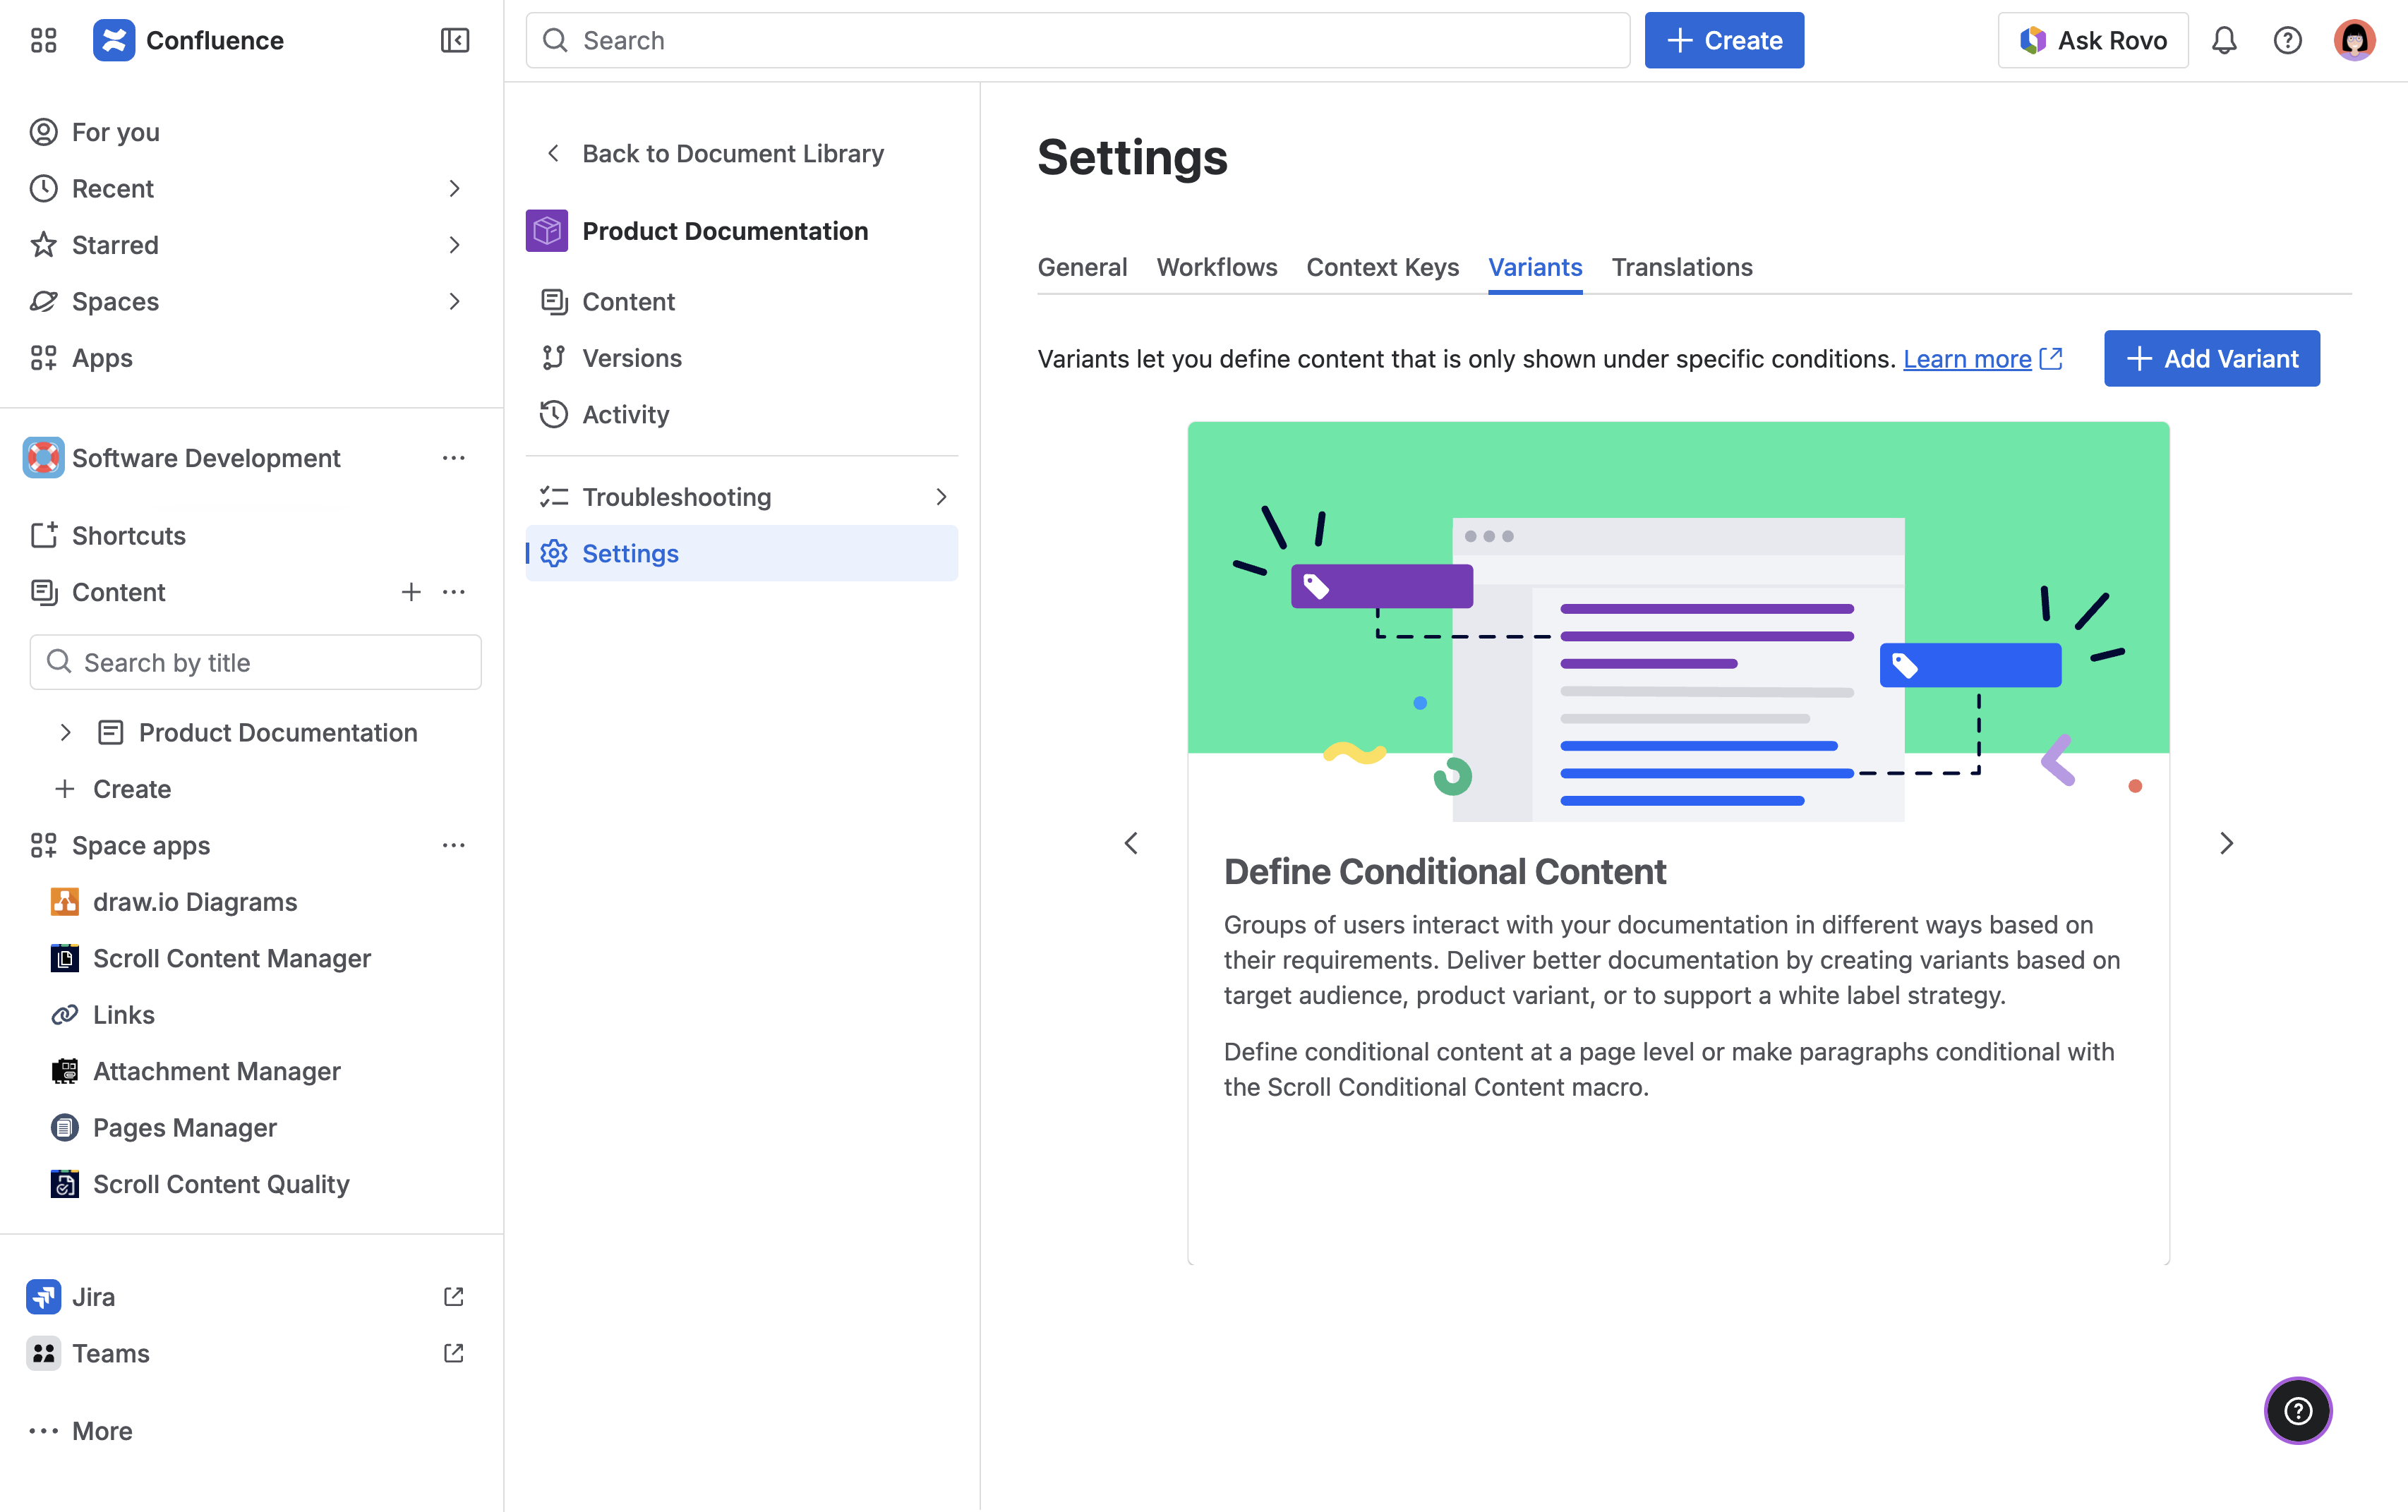2408x1512 pixels.
Task: Click the help question mark in top bar
Action: (2287, 40)
